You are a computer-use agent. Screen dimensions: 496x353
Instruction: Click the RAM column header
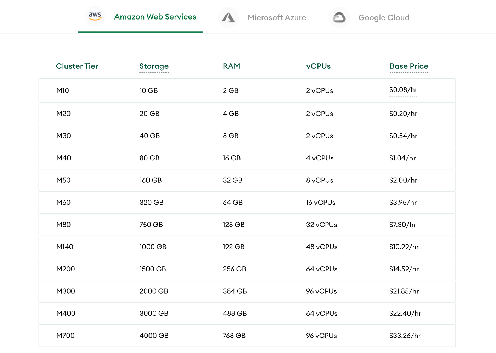point(231,66)
